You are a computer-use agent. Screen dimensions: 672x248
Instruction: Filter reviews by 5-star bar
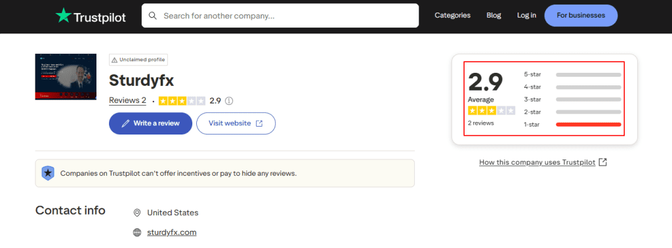[589, 75]
